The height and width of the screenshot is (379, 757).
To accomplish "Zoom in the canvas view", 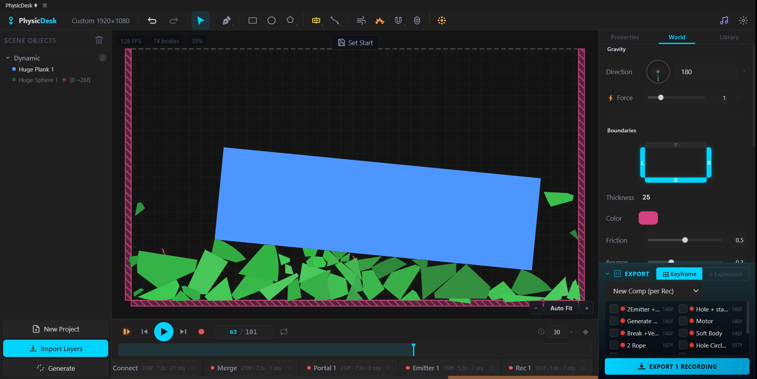I will 587,308.
